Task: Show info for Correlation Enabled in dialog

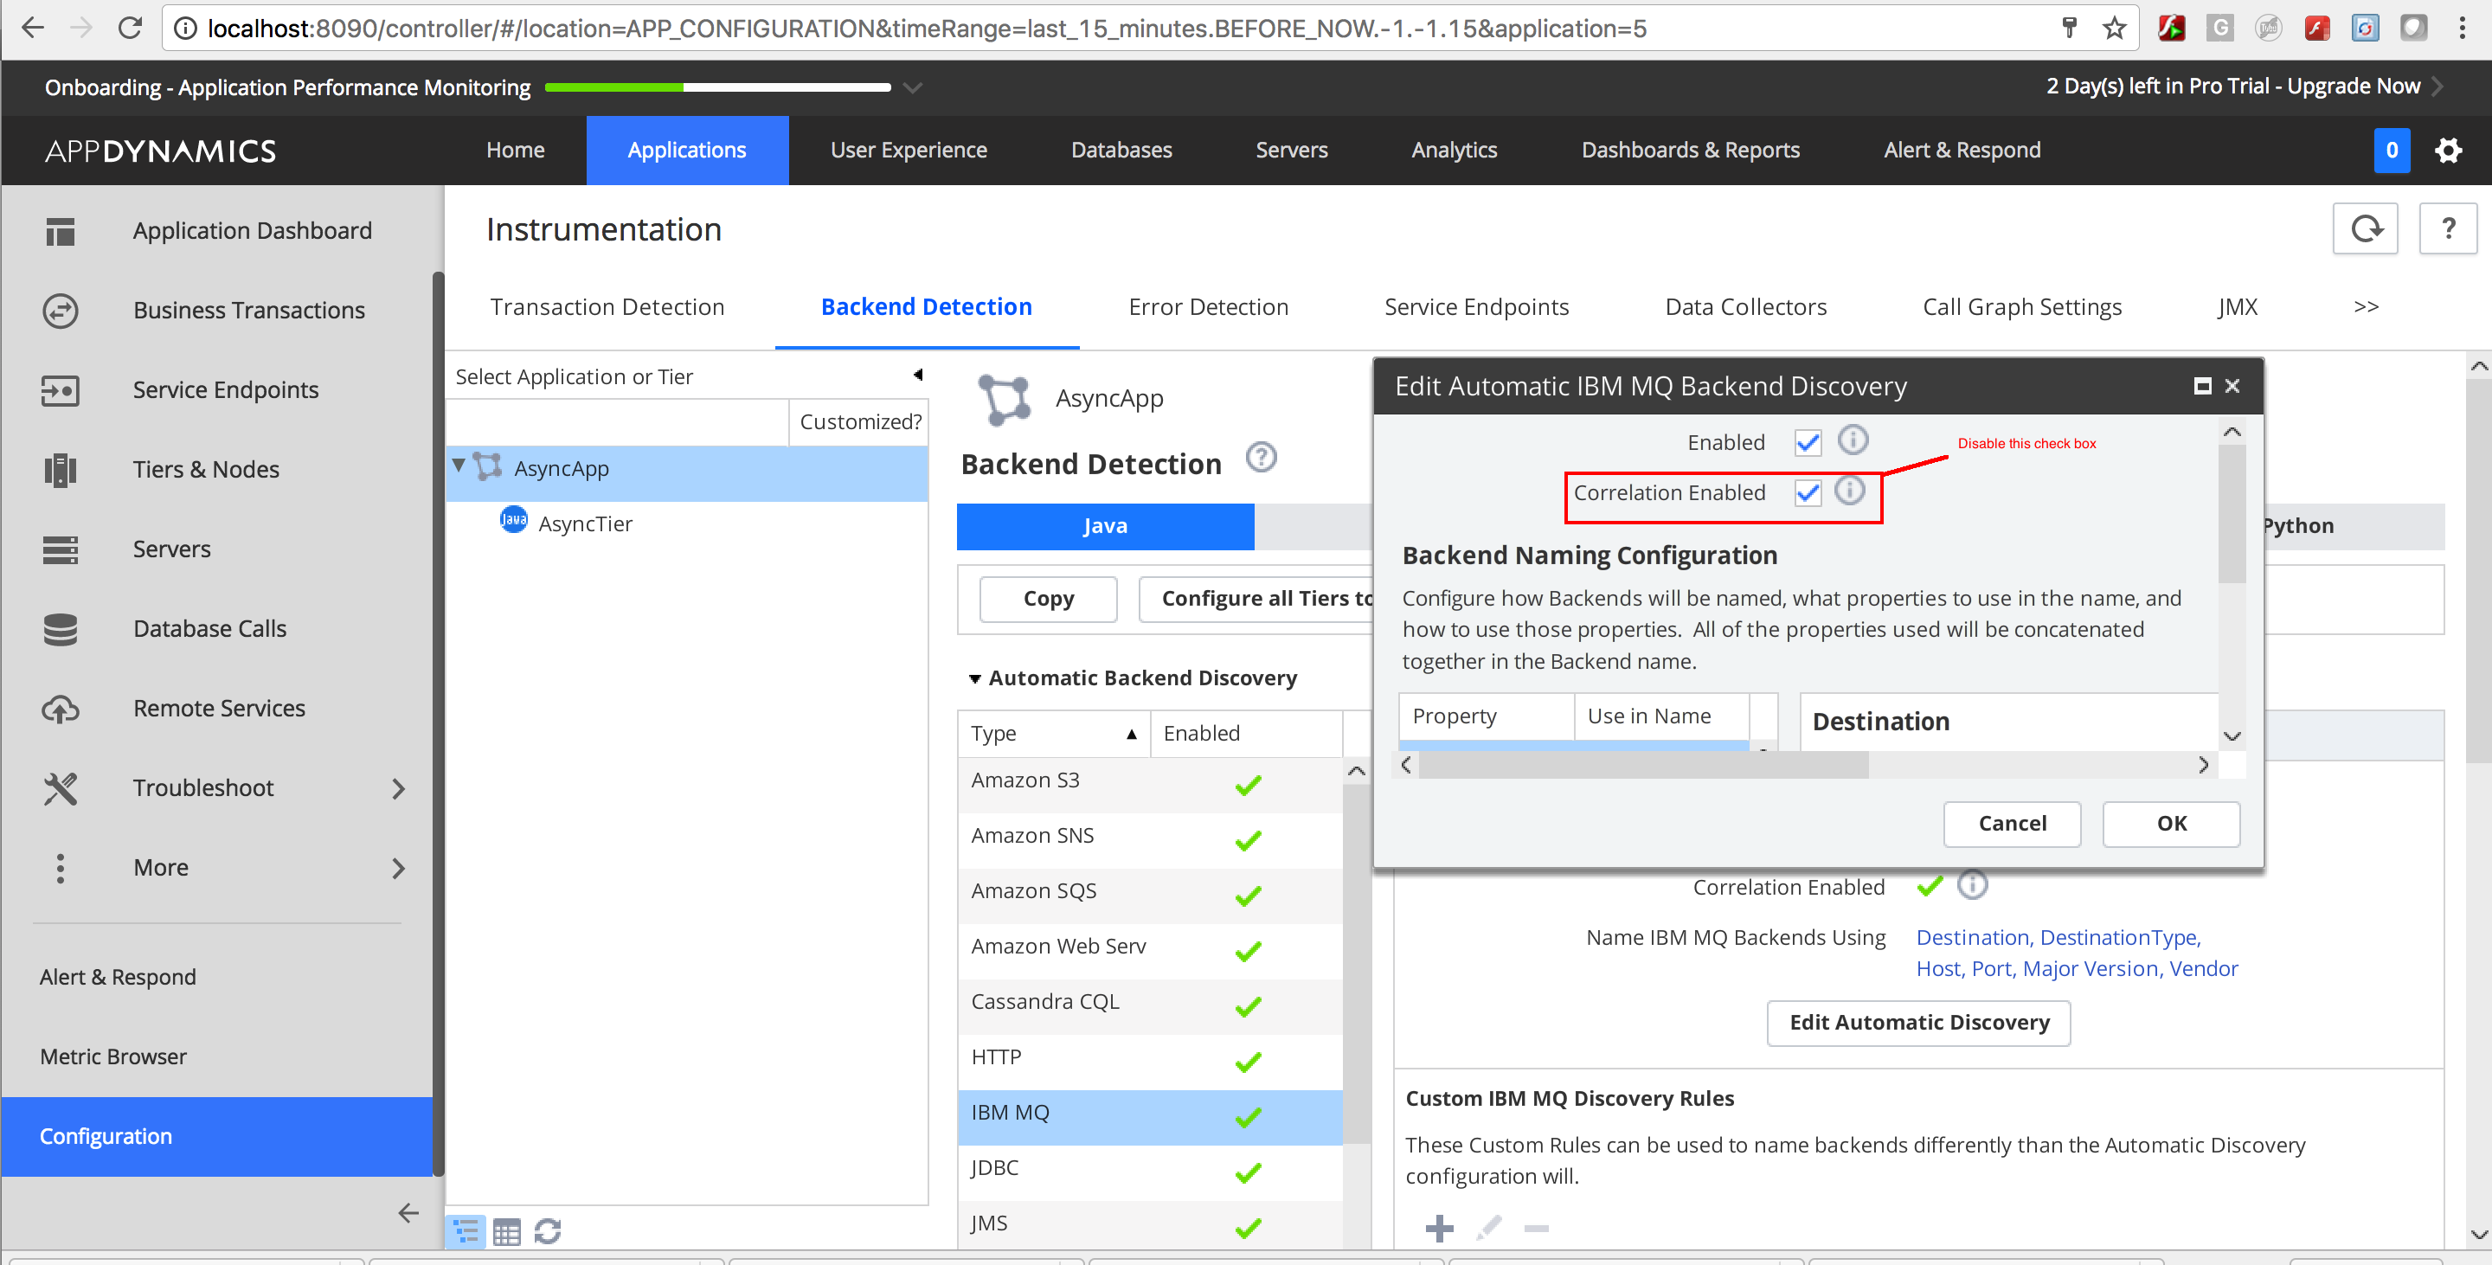Action: coord(1849,491)
